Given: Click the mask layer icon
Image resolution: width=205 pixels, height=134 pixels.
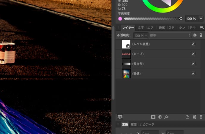Looking at the screenshot, I should coord(153,117).
